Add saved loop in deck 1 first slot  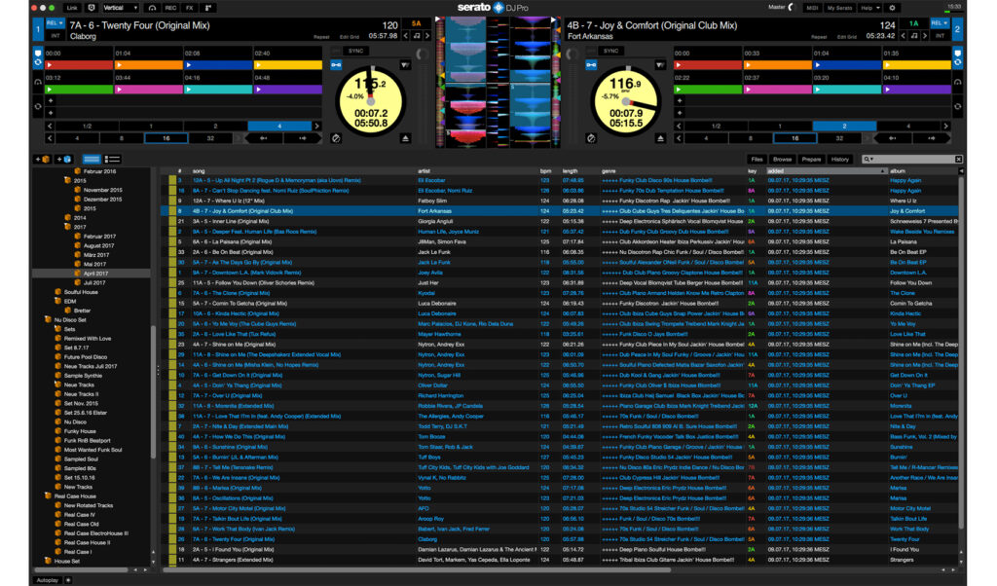[51, 101]
